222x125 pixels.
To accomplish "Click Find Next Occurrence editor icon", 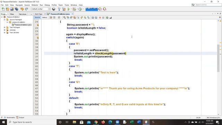I will pyautogui.click(x=71, y=18).
